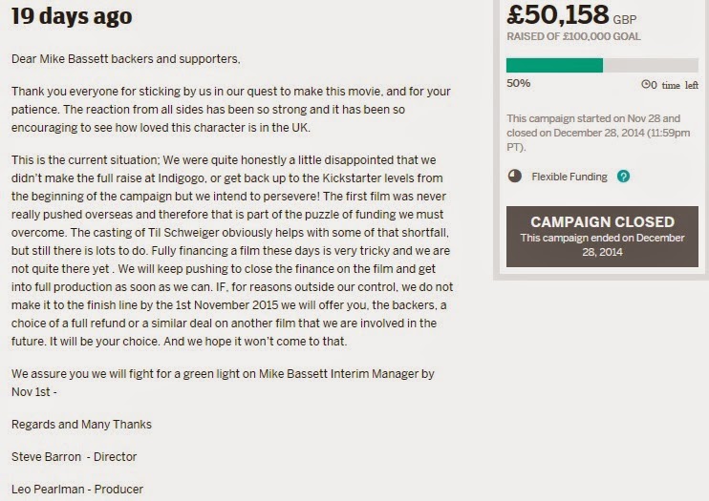Click the clock icon beside time left
Viewport: 709px width, 501px height.
tap(645, 85)
